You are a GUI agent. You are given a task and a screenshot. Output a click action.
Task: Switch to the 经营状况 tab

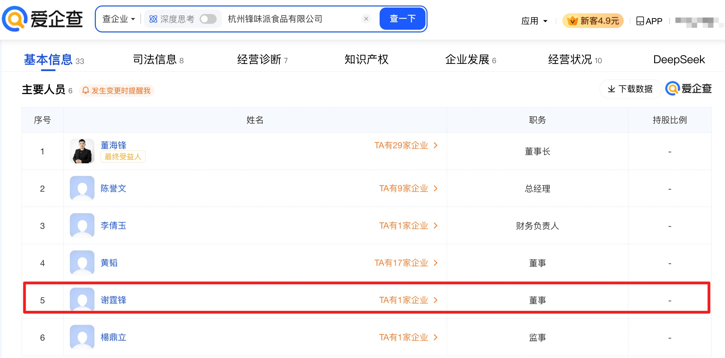tap(575, 59)
